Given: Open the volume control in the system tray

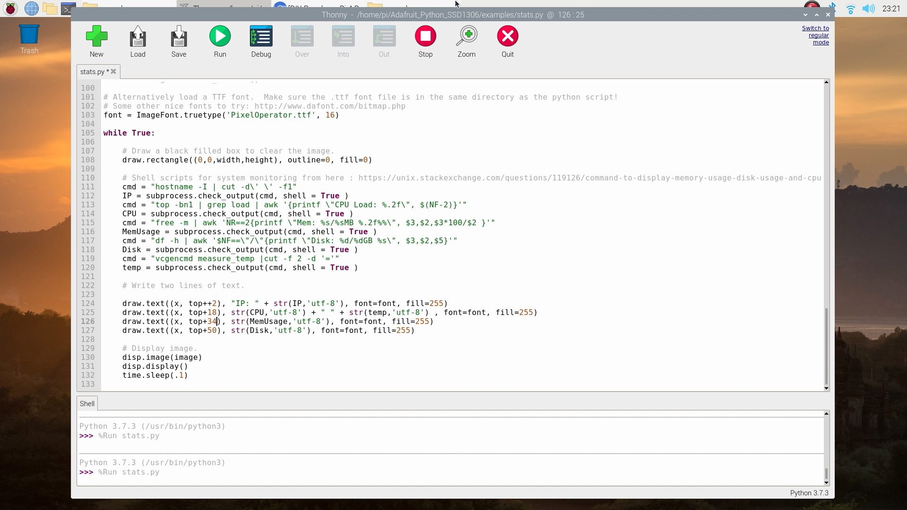Looking at the screenshot, I should tap(868, 8).
